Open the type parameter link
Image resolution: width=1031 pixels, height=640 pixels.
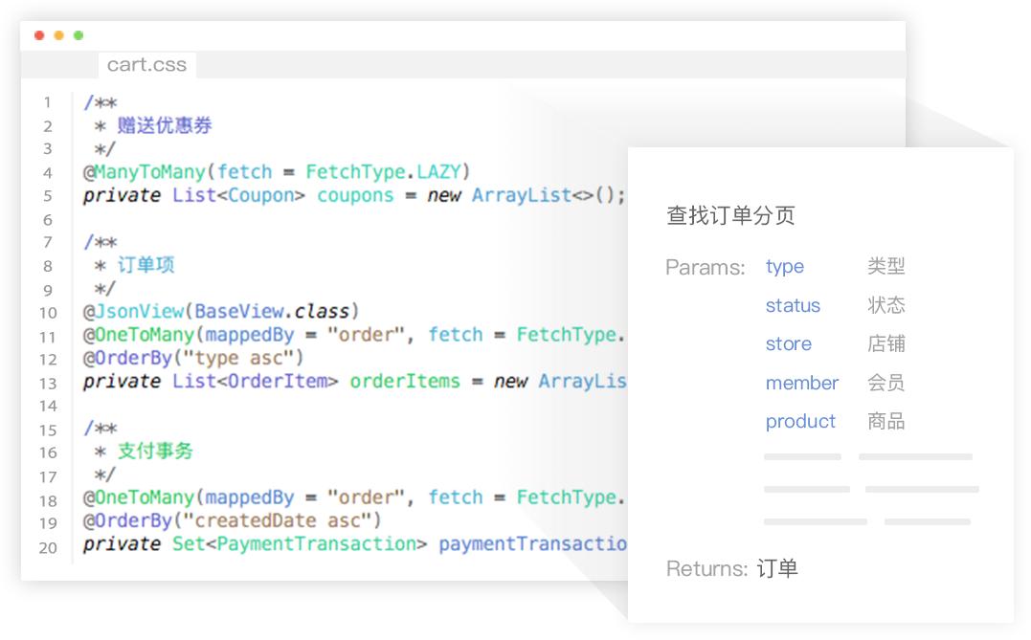pos(785,266)
